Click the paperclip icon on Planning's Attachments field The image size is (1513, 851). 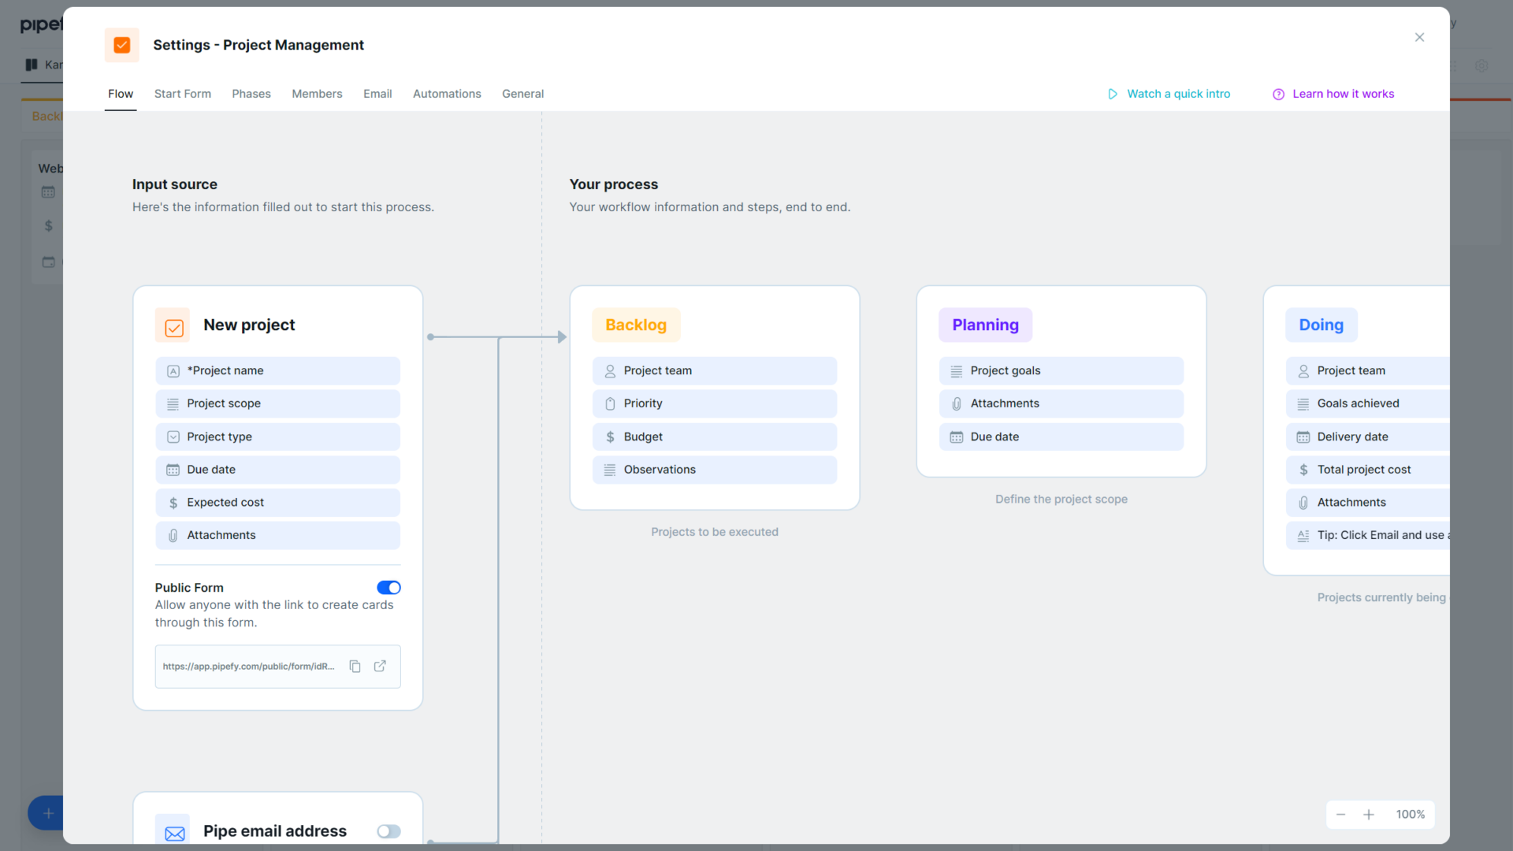click(x=956, y=403)
